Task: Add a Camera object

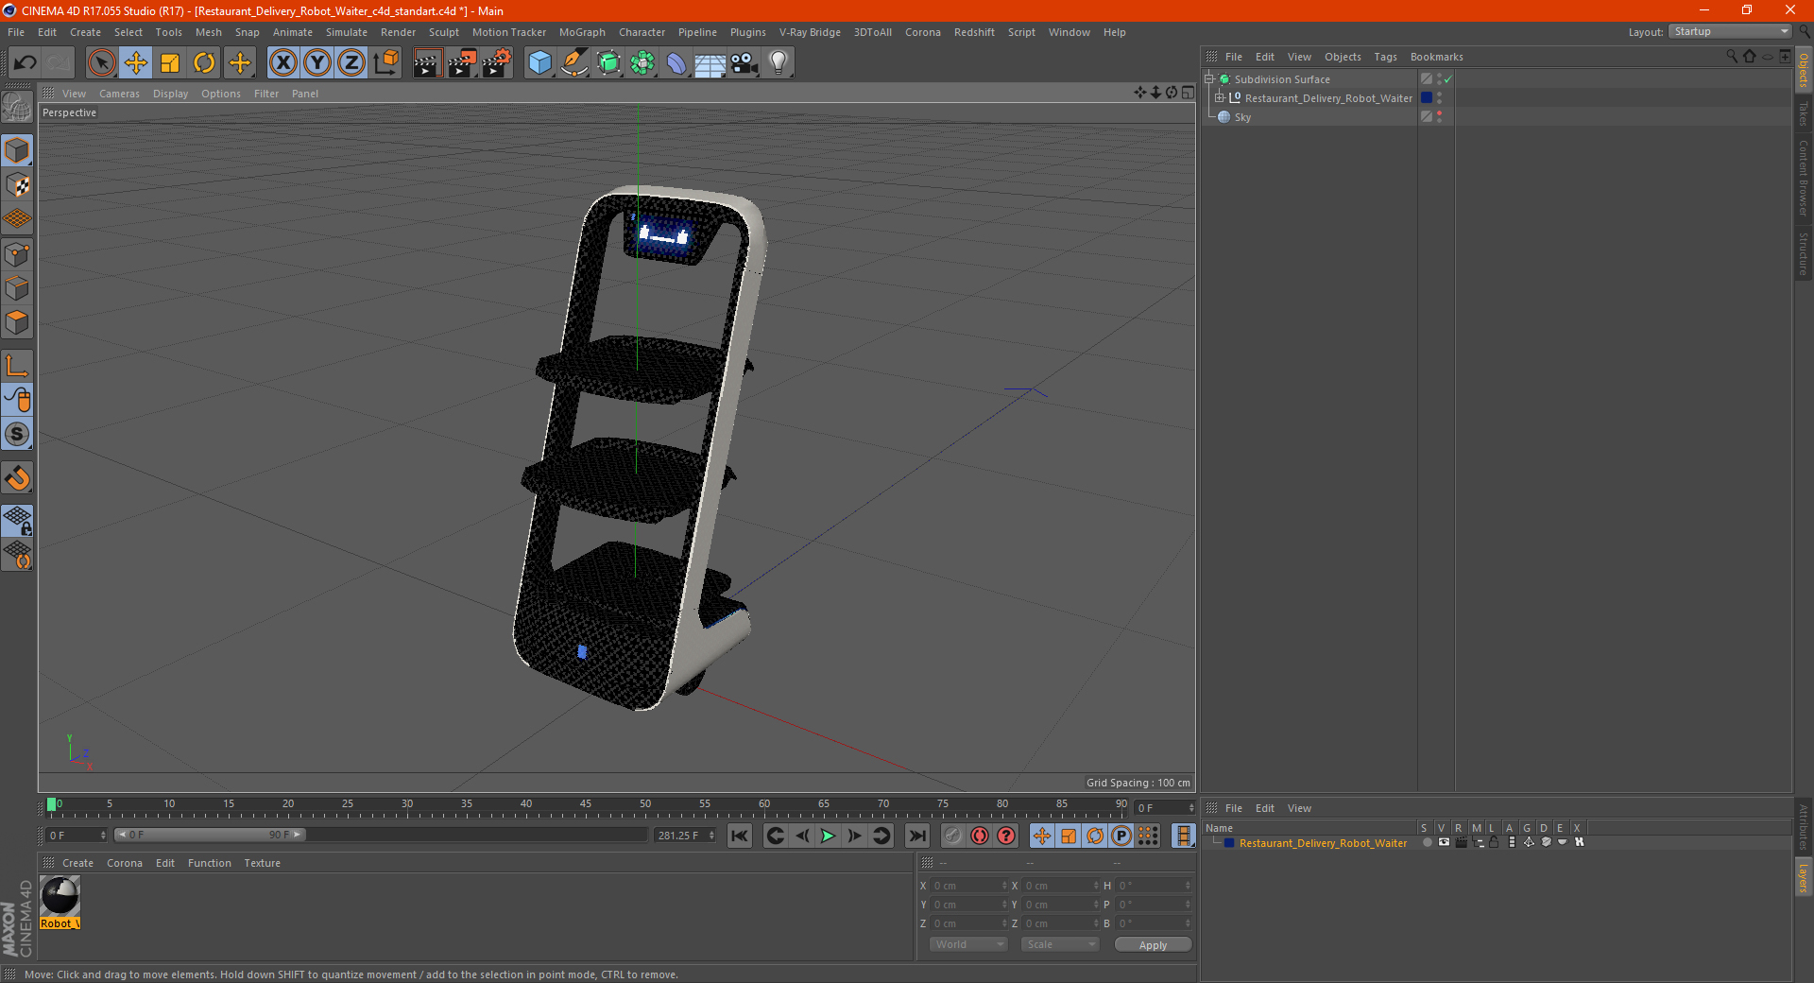Action: click(744, 63)
